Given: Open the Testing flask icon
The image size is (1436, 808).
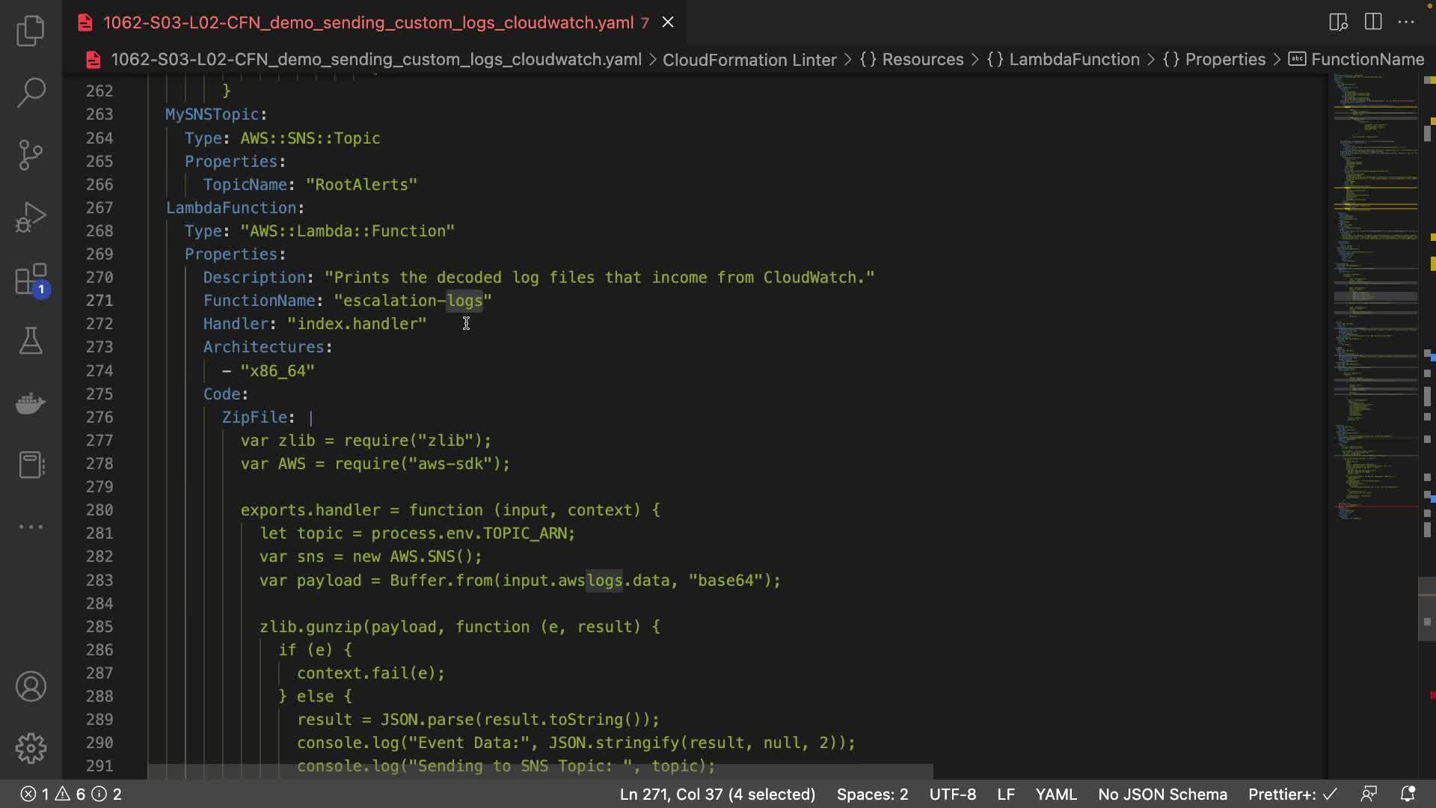Looking at the screenshot, I should pos(31,341).
